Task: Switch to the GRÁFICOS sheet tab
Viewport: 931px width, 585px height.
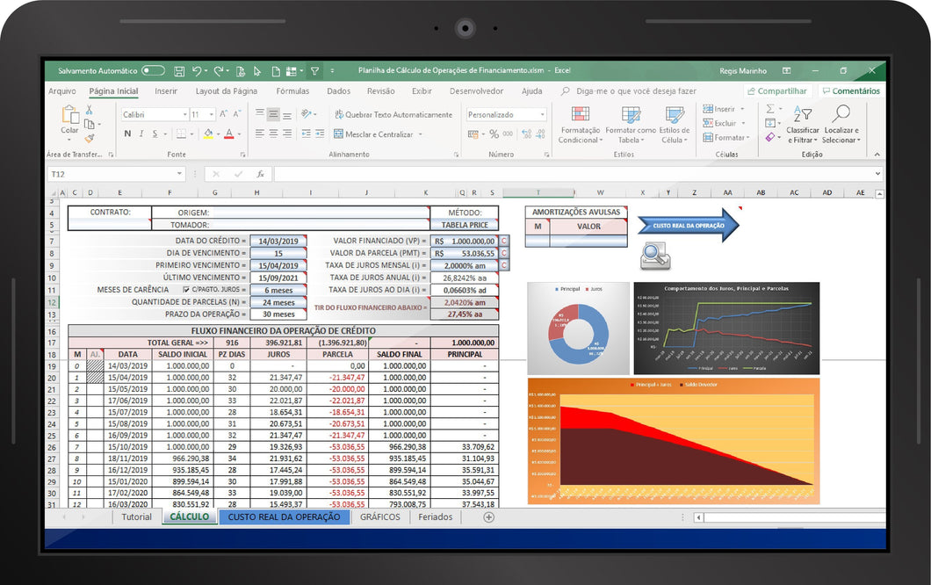Action: pyautogui.click(x=380, y=516)
